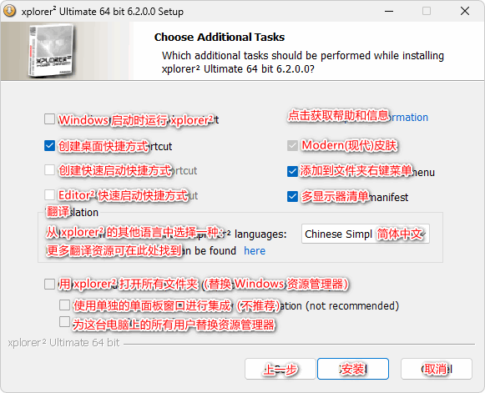Check replace explorer for all users option
The width and height of the screenshot is (485, 393).
pos(64,321)
